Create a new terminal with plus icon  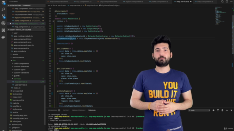click(x=214, y=110)
